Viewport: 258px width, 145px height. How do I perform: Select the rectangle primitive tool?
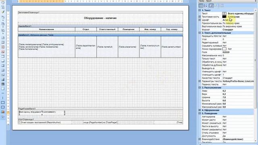pos(3,103)
